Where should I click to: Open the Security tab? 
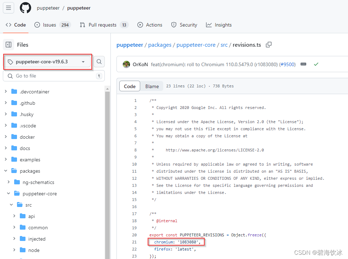(x=184, y=25)
